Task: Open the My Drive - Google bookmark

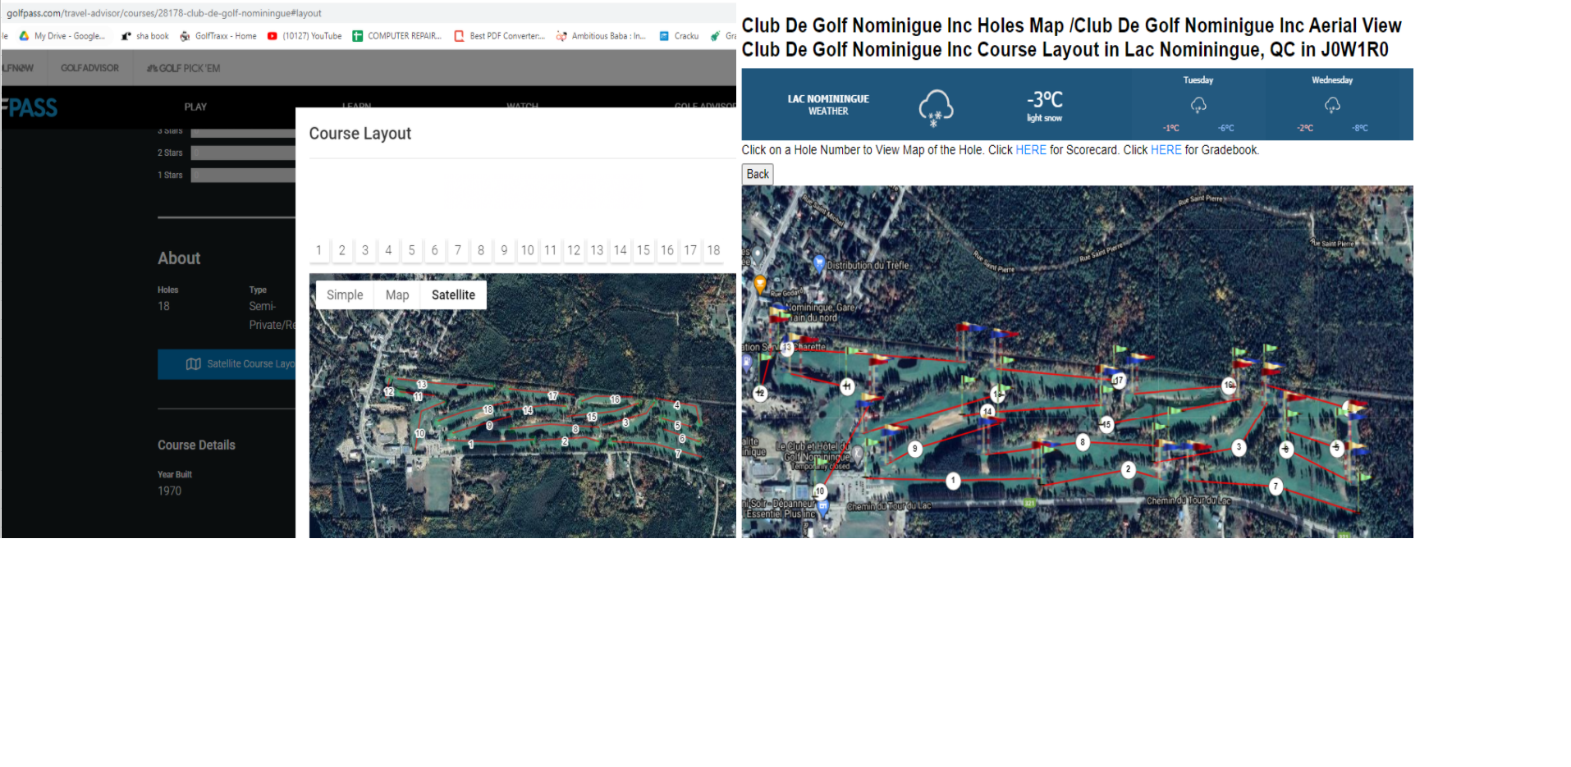Action: tap(62, 36)
